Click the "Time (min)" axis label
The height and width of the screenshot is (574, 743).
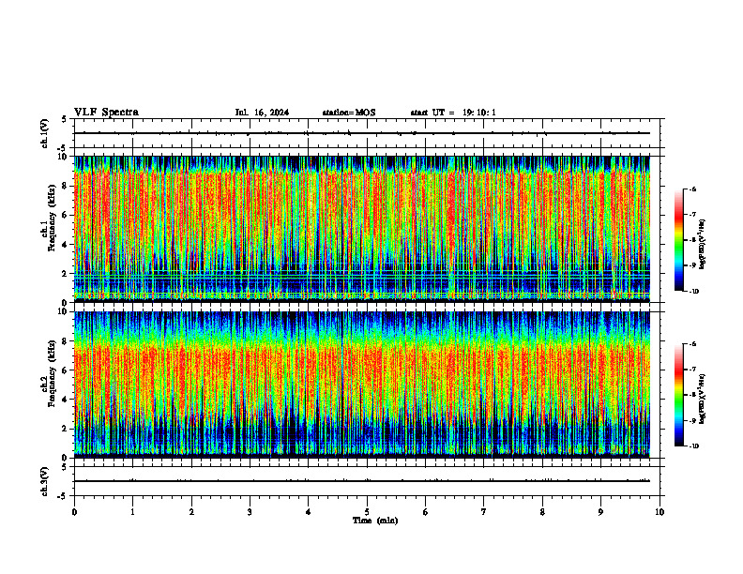(x=375, y=521)
